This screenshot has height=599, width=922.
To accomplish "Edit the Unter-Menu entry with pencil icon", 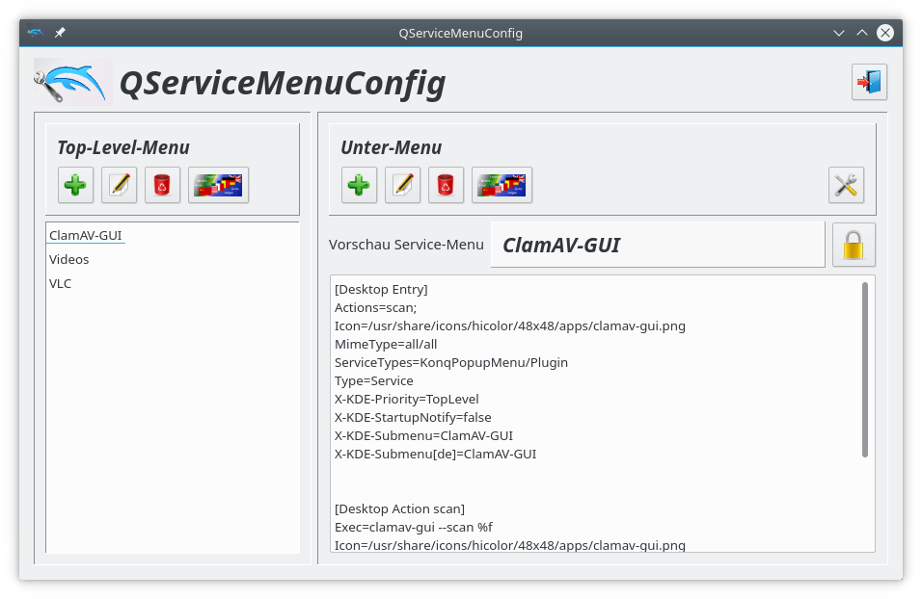I will coord(402,185).
